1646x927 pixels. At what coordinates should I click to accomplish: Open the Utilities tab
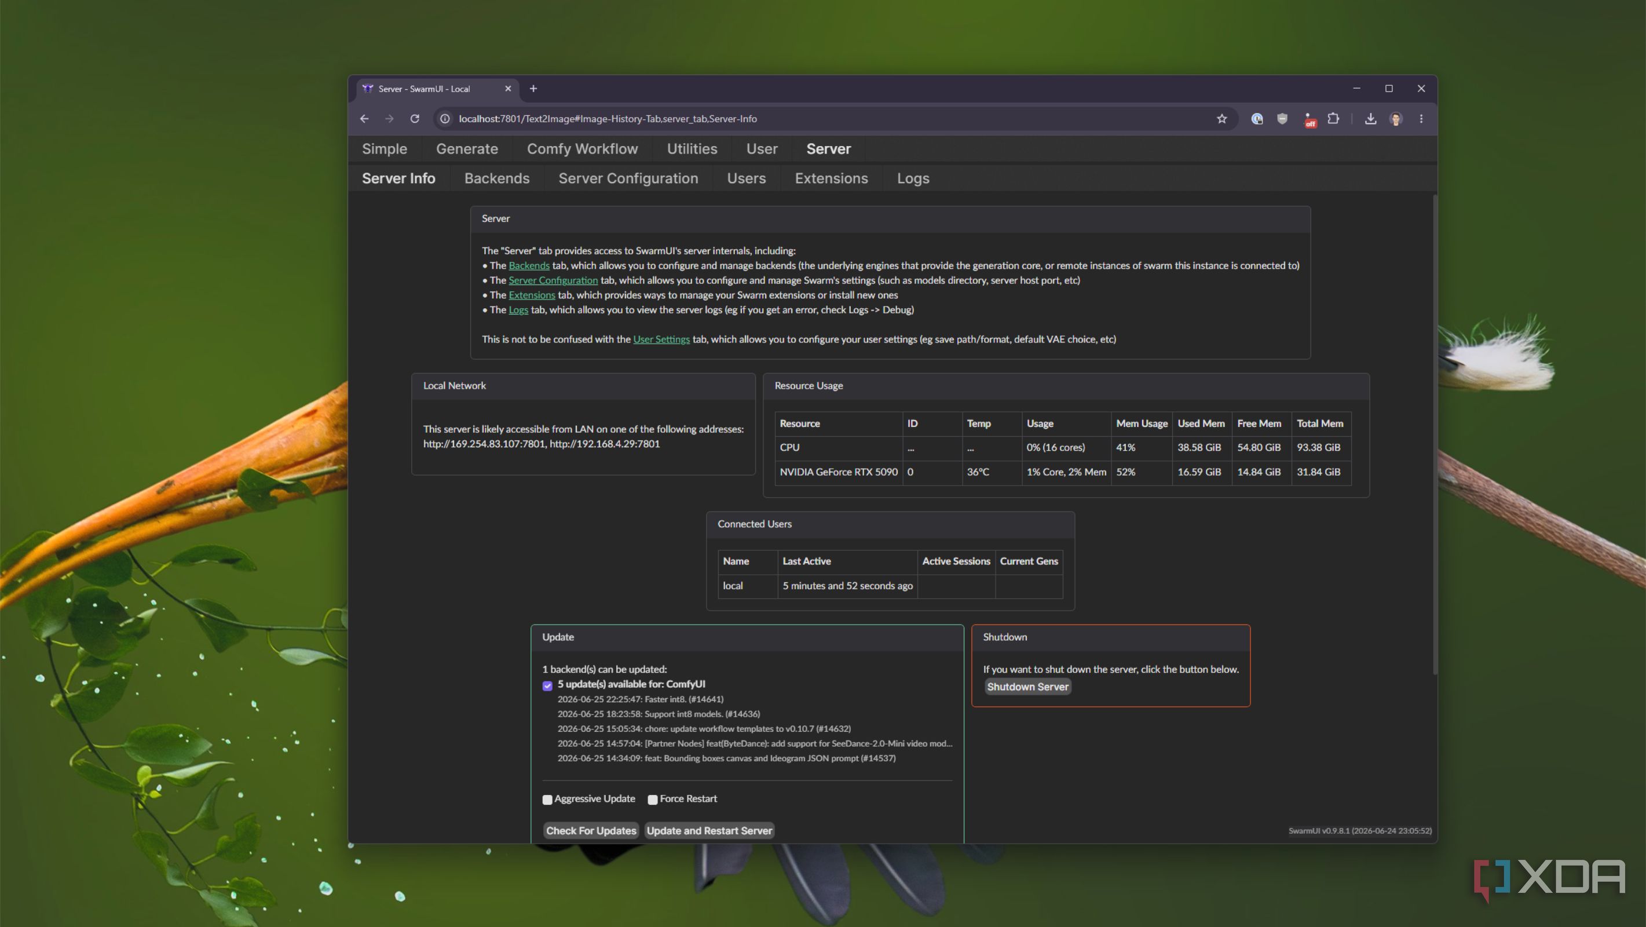tap(692, 149)
